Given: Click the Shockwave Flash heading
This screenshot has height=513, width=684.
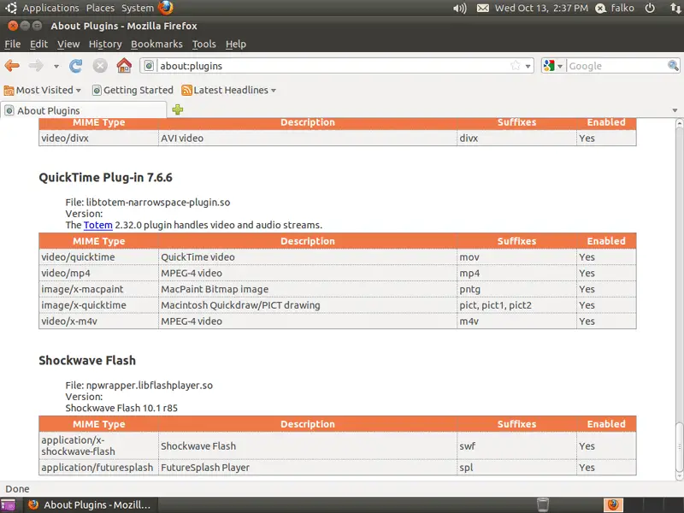Looking at the screenshot, I should coord(87,360).
